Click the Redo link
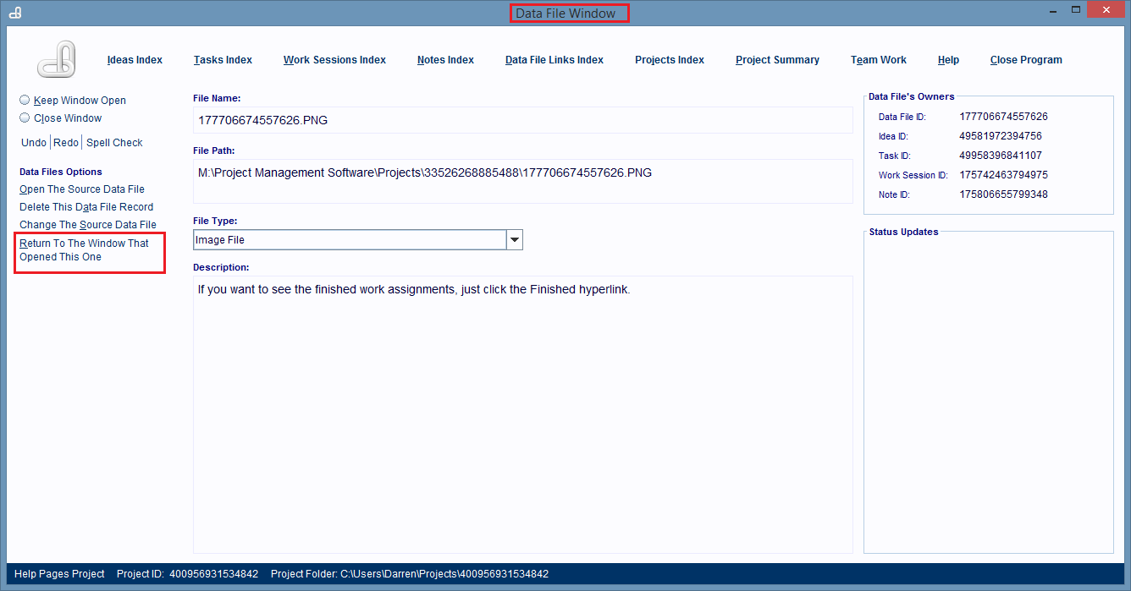1131x591 pixels. (65, 143)
